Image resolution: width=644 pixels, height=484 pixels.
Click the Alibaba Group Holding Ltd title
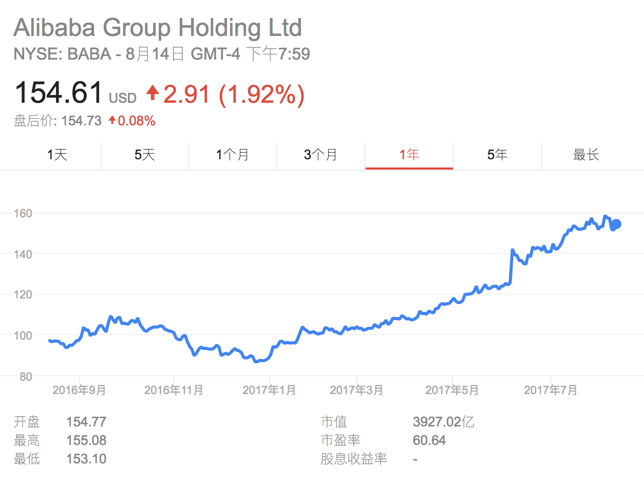158,28
